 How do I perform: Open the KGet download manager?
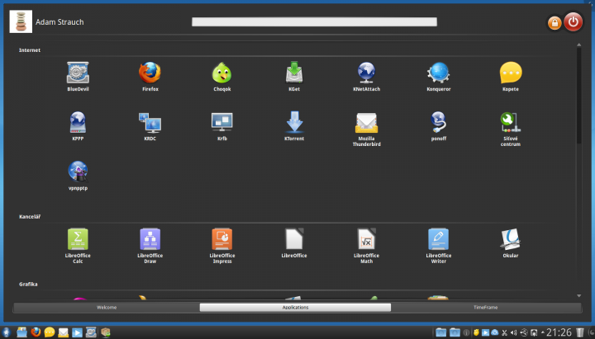294,76
